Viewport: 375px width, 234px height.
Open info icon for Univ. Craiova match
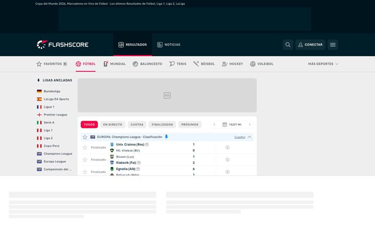228,148
